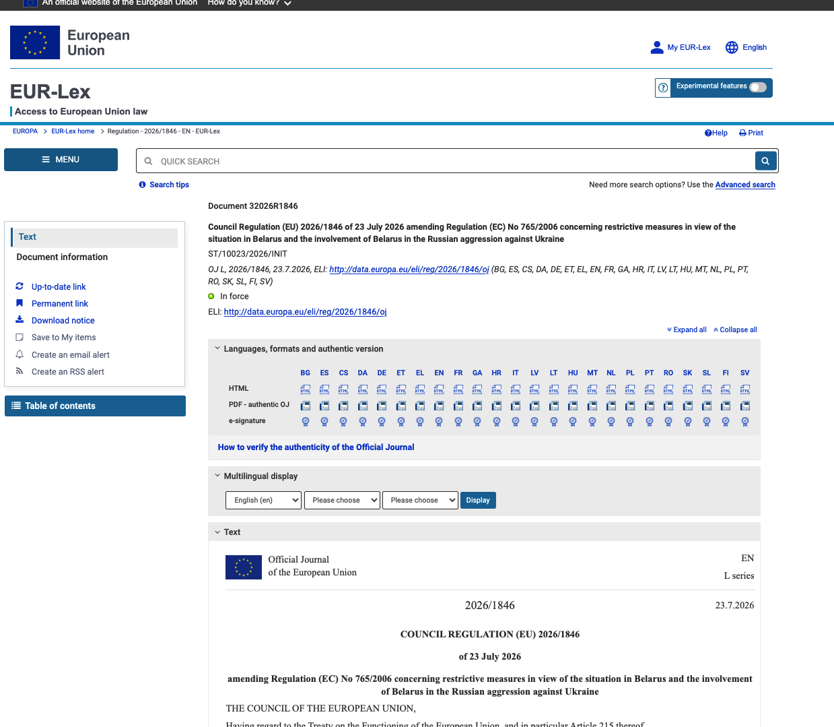Create an RSS alert
Image resolution: width=834 pixels, height=727 pixels.
pos(67,371)
